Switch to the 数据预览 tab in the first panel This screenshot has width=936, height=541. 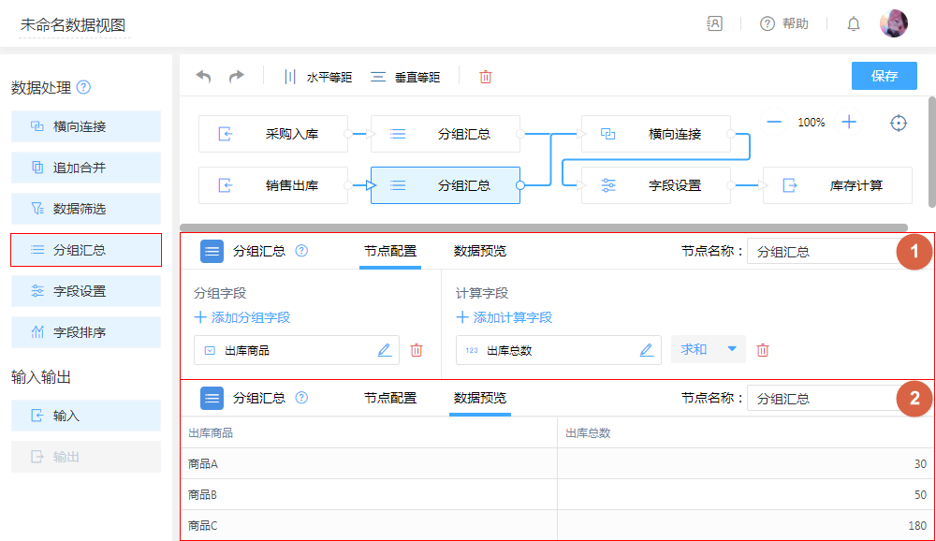coord(480,251)
